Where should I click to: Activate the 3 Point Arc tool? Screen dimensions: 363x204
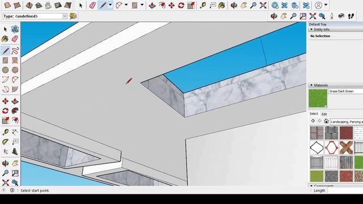tap(5, 90)
